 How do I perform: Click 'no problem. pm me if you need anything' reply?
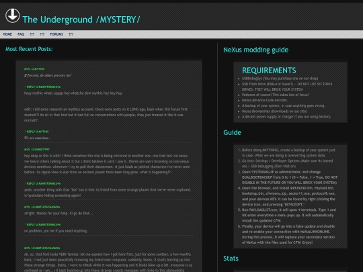[x=56, y=231]
